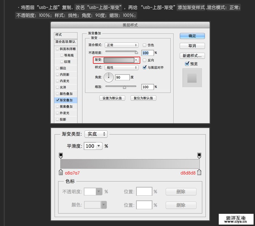Enable the 仿色 checkbox
The image size is (255, 226).
[144, 45]
